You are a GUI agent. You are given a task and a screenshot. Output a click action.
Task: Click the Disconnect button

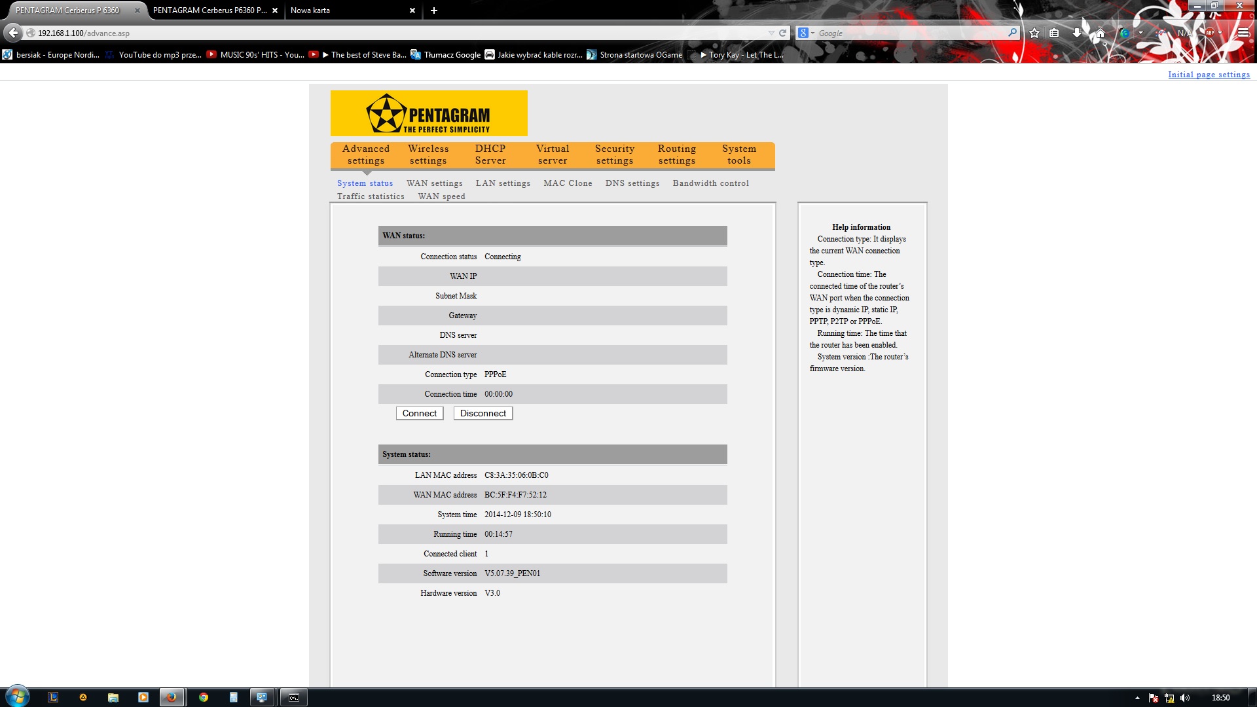pos(483,414)
